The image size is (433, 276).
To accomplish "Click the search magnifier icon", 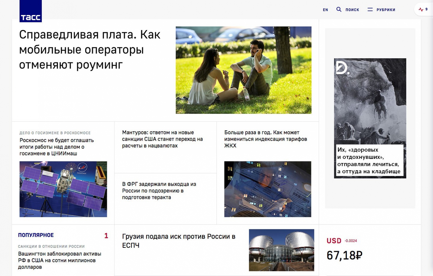I will point(339,10).
